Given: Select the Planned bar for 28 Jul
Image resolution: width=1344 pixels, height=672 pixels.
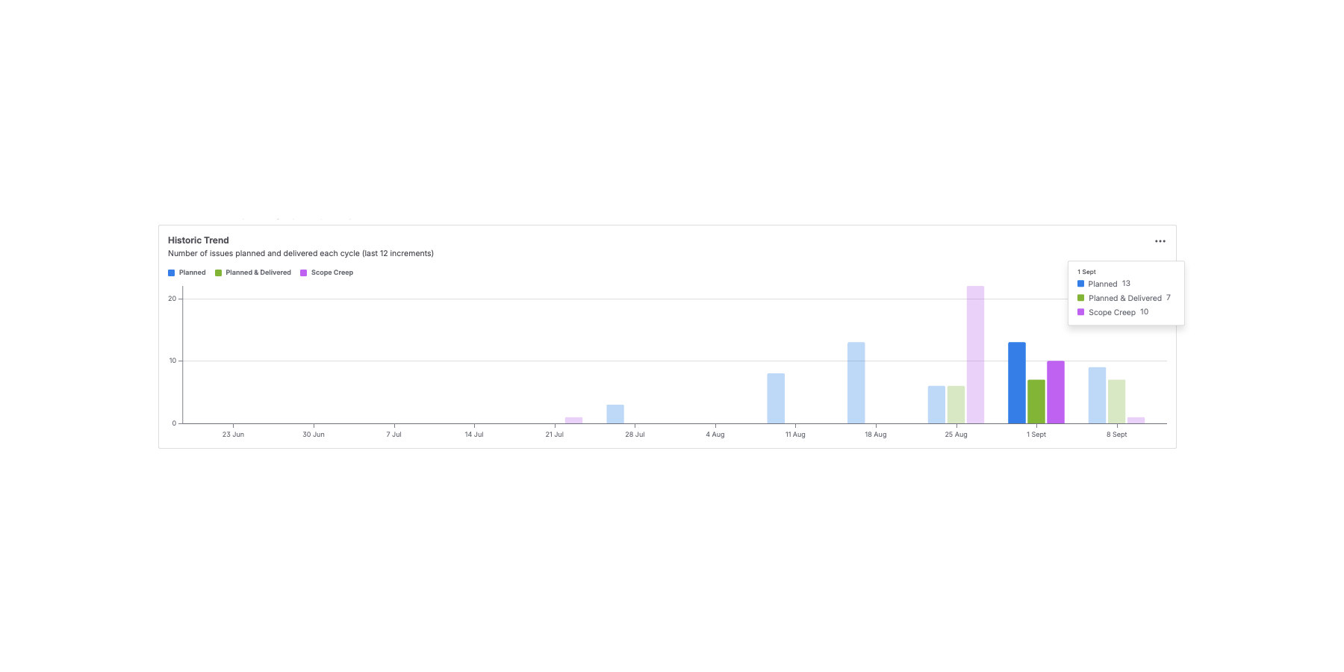Looking at the screenshot, I should [x=615, y=414].
